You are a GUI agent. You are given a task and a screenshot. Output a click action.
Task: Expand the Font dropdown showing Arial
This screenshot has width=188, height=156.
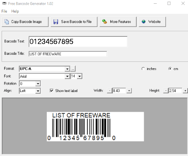pyautogui.click(x=67, y=76)
